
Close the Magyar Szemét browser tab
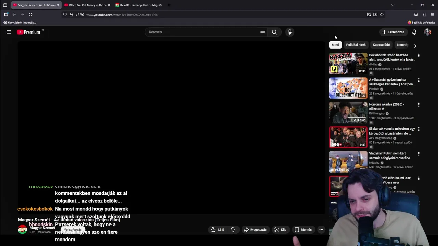point(58,5)
